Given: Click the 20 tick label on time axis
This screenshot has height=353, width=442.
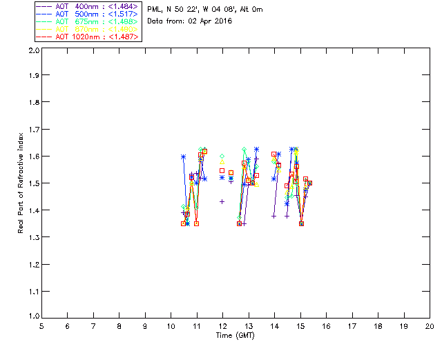Looking at the screenshot, I should pos(430,325).
